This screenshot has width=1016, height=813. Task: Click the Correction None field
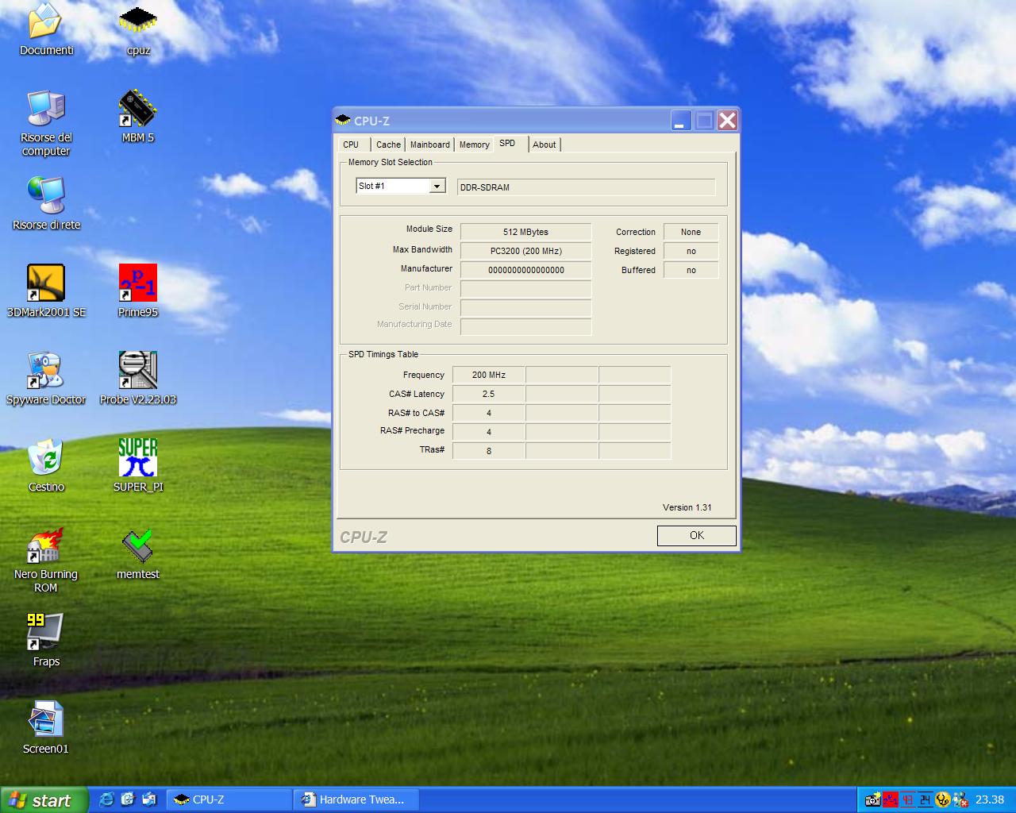(691, 232)
